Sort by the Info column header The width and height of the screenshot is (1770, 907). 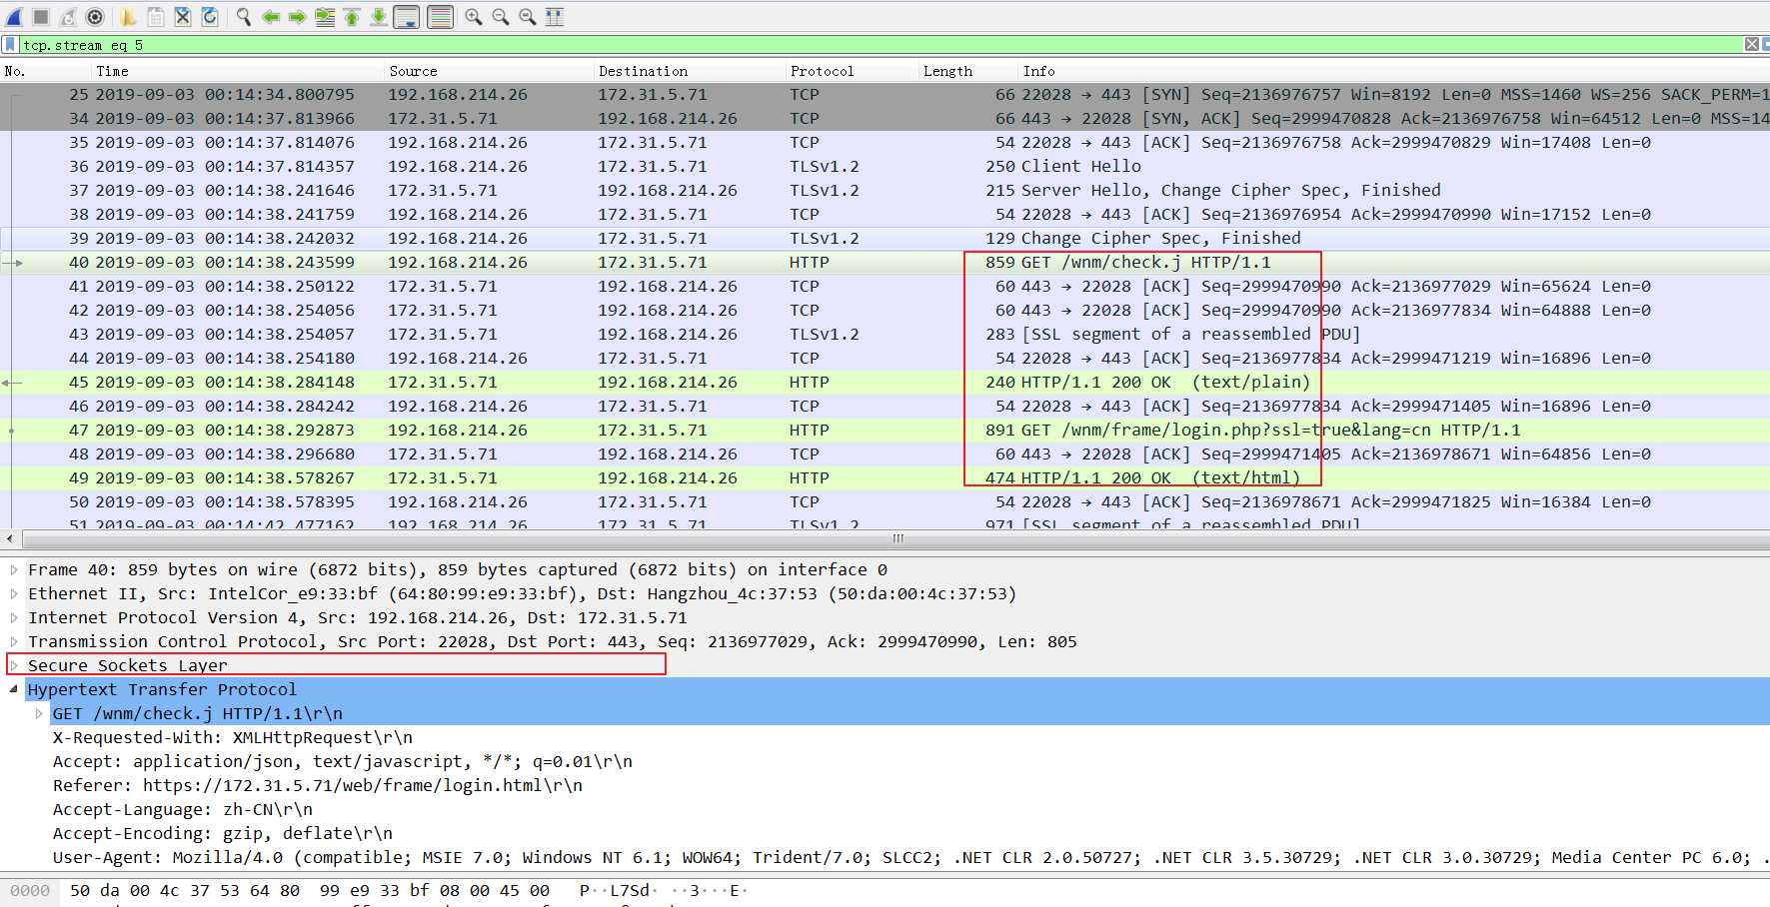point(1393,71)
